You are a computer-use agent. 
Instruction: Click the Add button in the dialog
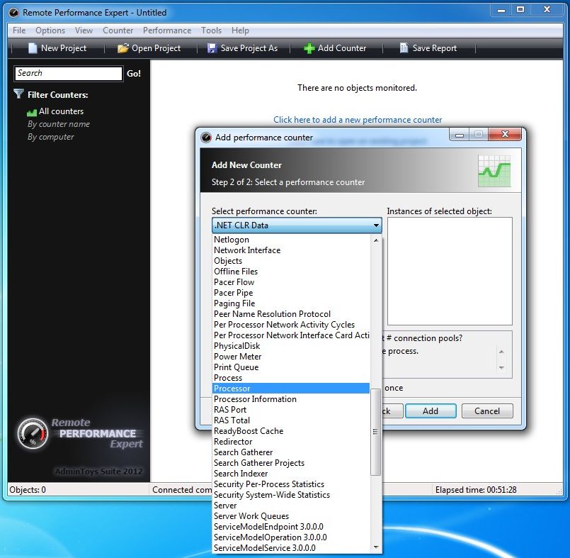point(431,411)
